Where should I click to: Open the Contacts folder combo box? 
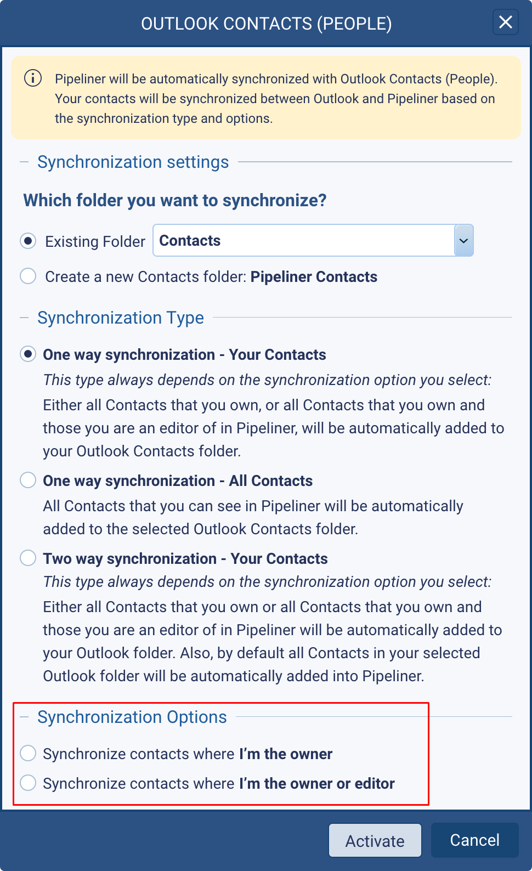point(303,240)
